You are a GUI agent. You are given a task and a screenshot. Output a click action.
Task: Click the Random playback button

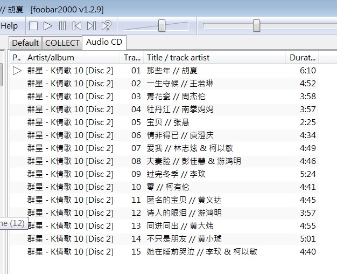click(x=107, y=26)
